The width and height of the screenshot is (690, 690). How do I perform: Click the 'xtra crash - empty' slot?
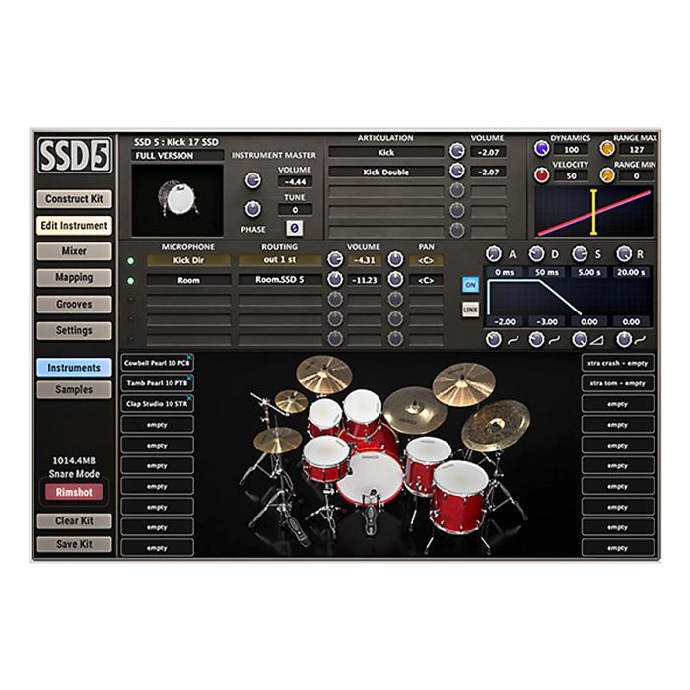tap(617, 363)
